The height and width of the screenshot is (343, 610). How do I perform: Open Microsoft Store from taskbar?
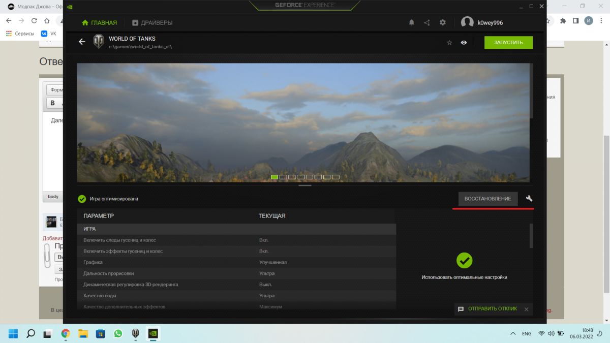click(101, 333)
